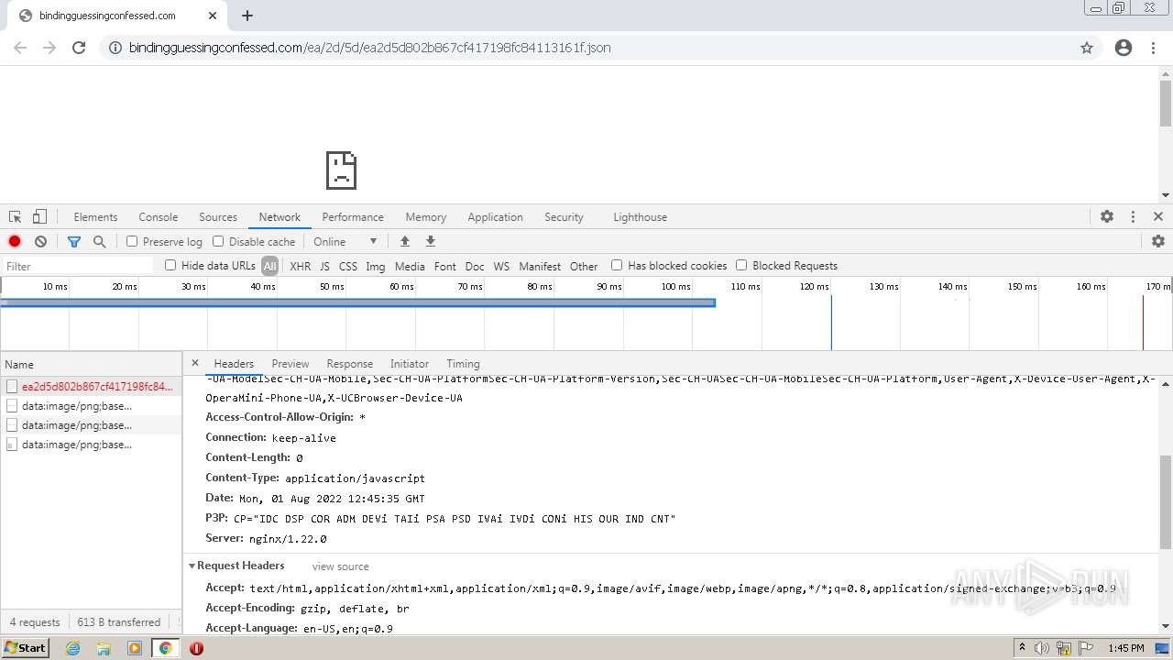Open DevTools settings gear
The height and width of the screenshot is (660, 1173).
coord(1107,217)
